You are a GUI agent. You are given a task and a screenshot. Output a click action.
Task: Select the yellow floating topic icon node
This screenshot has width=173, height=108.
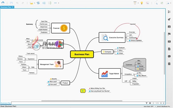[x=83, y=91]
